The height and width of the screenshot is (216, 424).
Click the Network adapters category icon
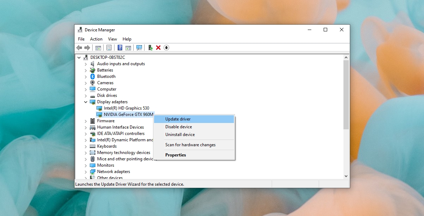pos(93,172)
